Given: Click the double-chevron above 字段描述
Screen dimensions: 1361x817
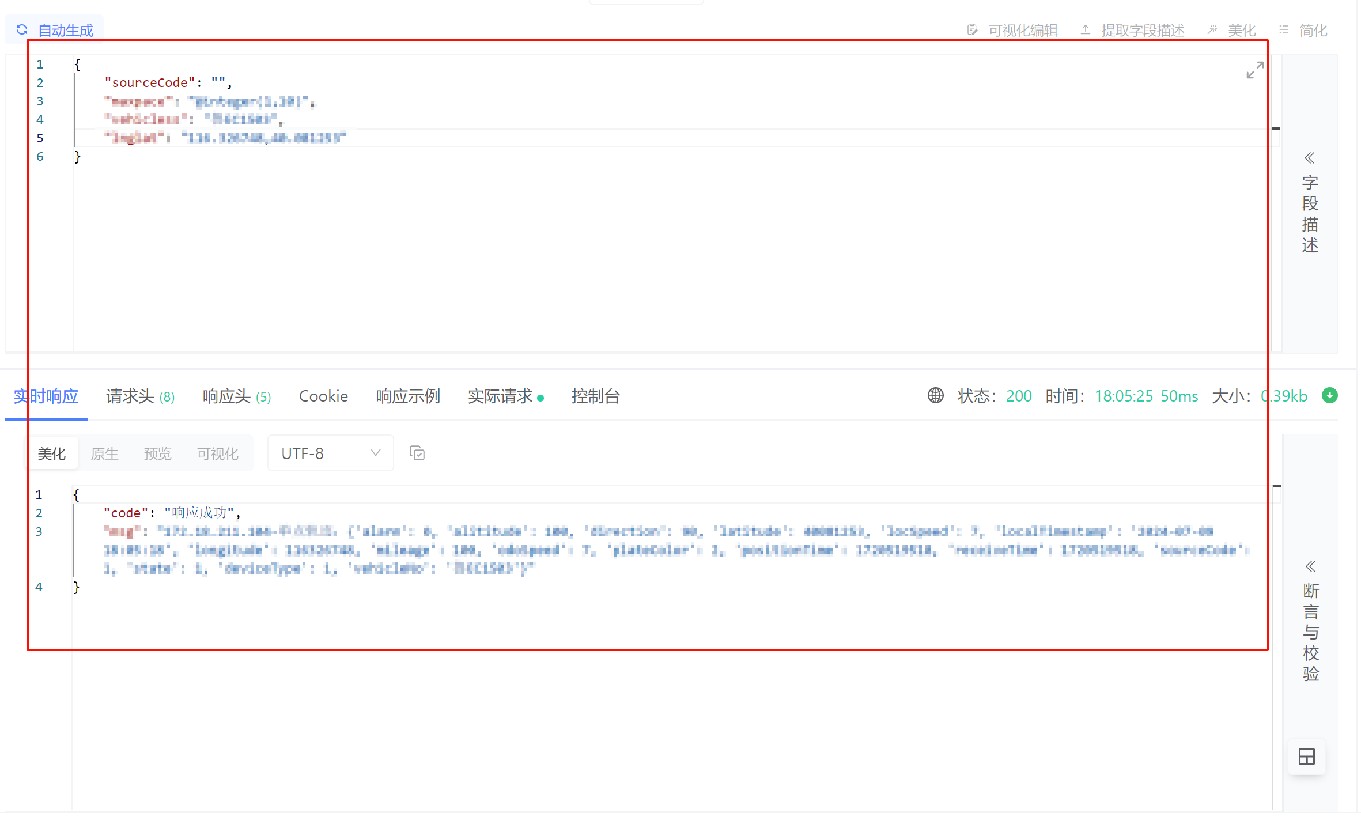Looking at the screenshot, I should pyautogui.click(x=1310, y=158).
